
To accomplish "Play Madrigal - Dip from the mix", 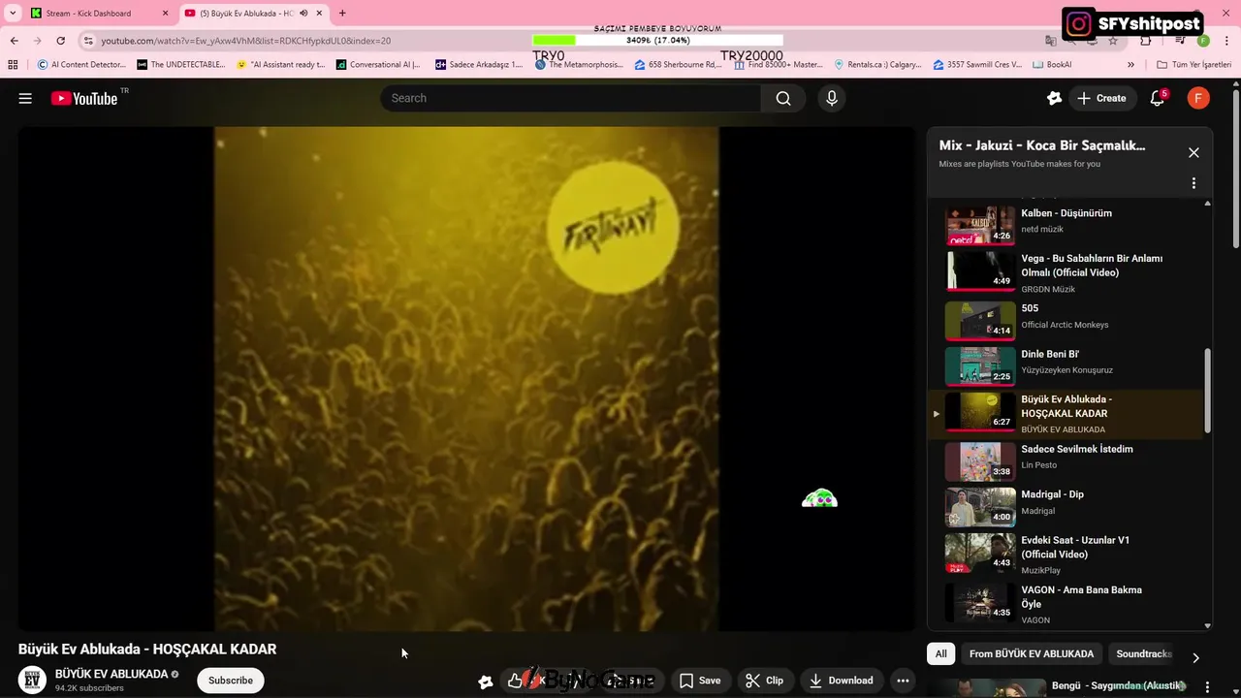I will pos(1066,507).
